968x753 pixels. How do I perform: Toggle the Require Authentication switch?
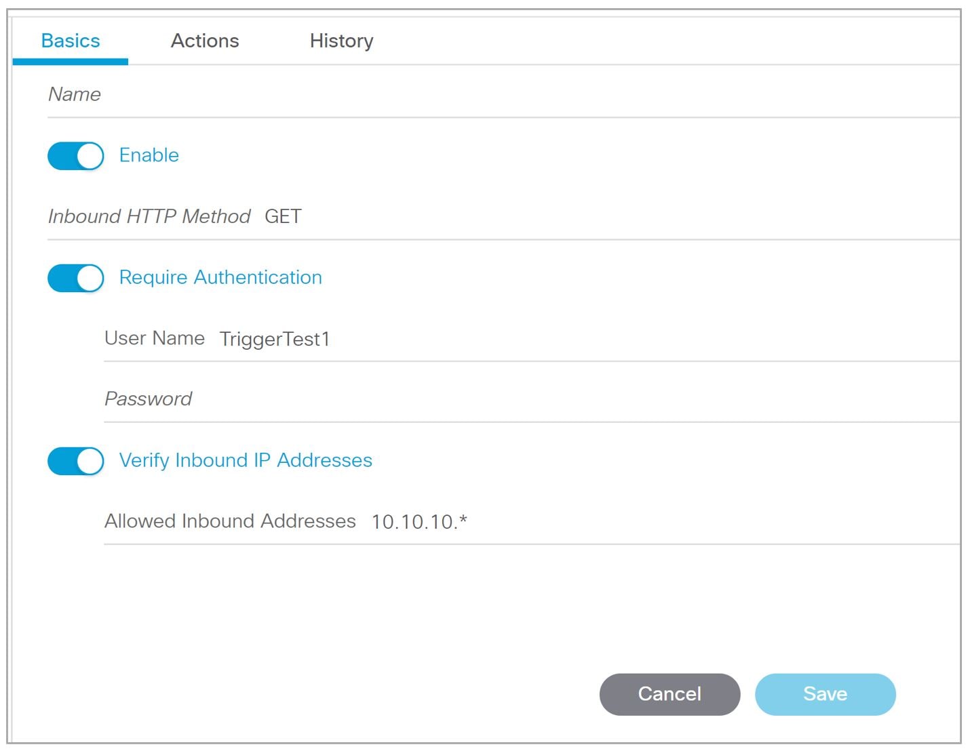pyautogui.click(x=75, y=278)
